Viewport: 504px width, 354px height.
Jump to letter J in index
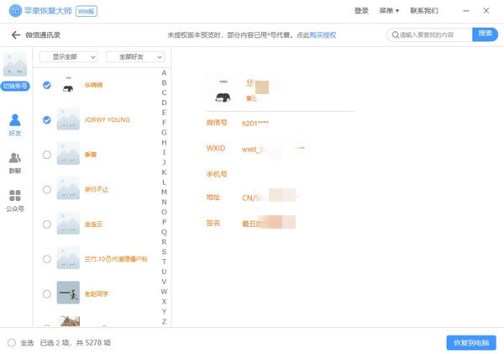164,162
